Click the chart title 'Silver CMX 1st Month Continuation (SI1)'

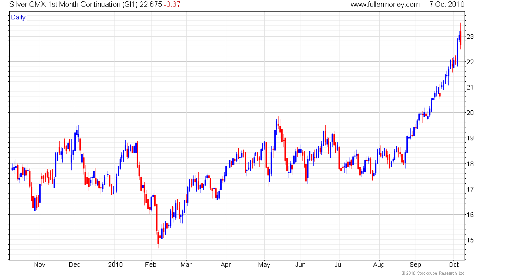pyautogui.click(x=73, y=5)
